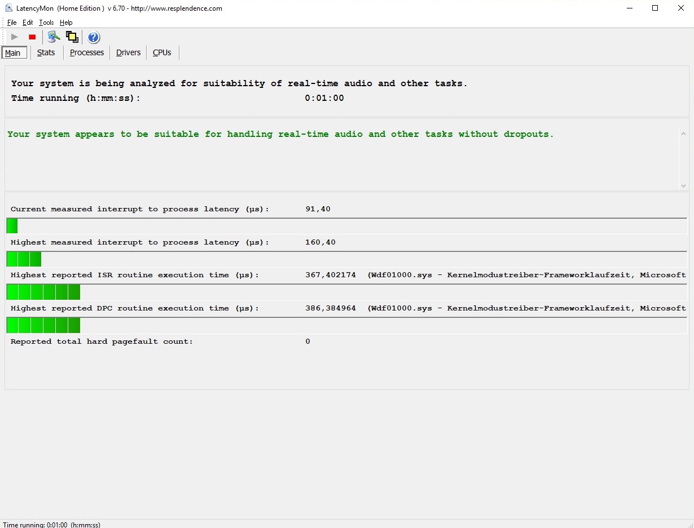Switch to the Processes tab
The width and height of the screenshot is (694, 528).
tap(87, 52)
